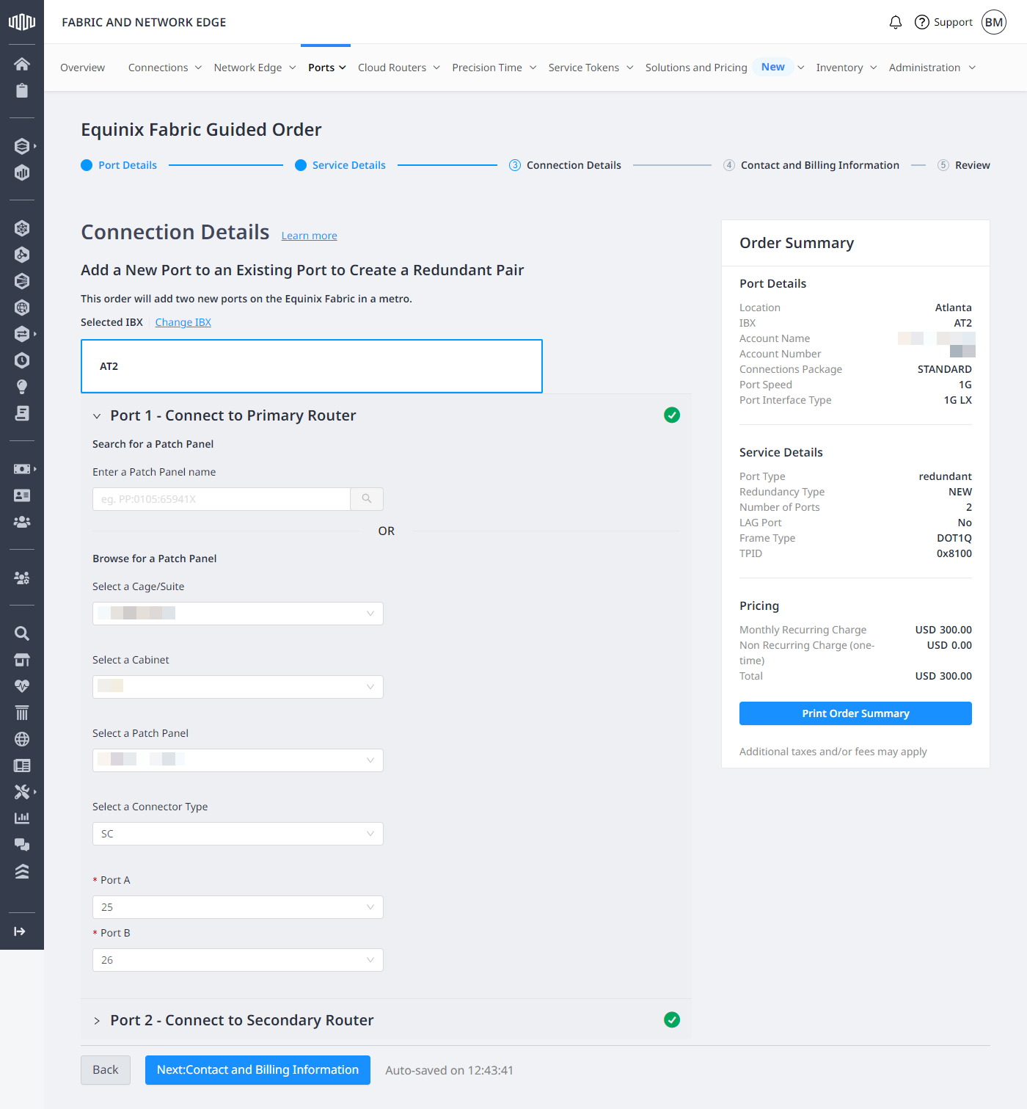
Task: Click the spider-web hexagon sidebar icon
Action: pyautogui.click(x=22, y=228)
